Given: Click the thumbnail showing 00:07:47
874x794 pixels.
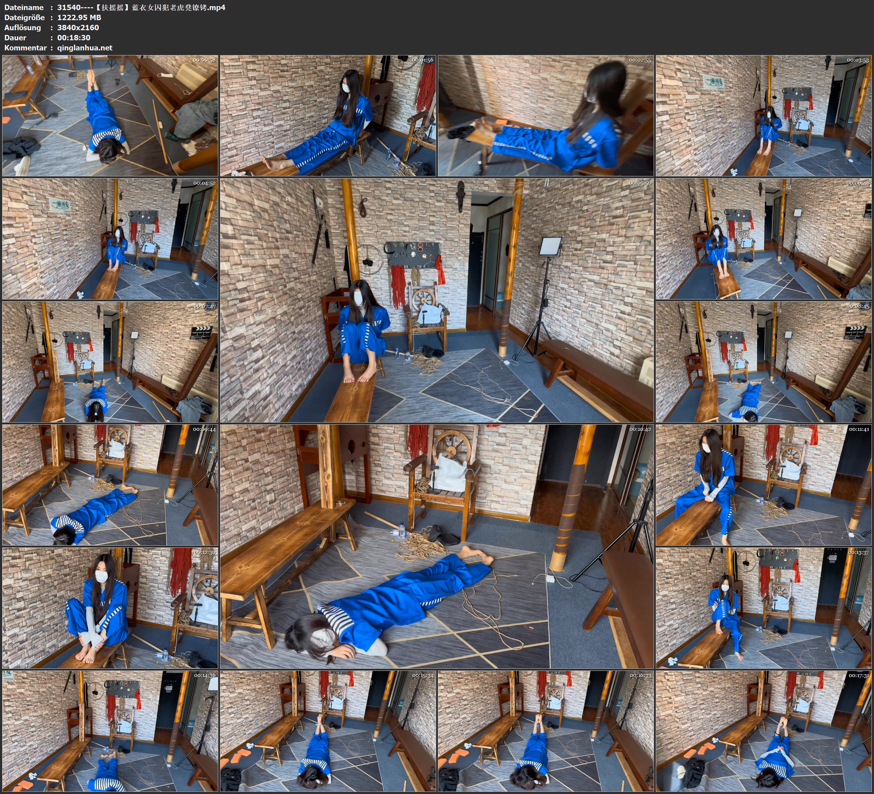Looking at the screenshot, I should 110,362.
